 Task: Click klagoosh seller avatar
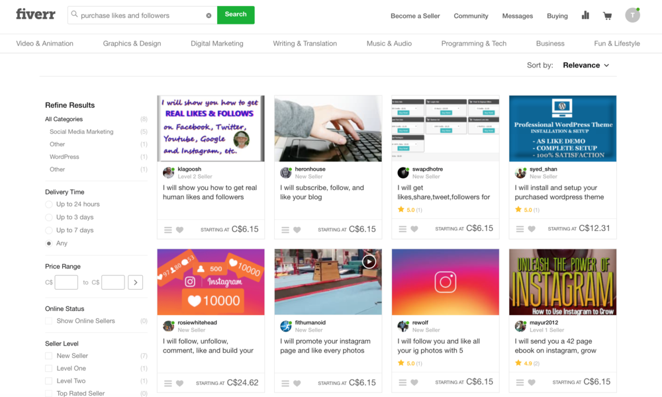168,173
